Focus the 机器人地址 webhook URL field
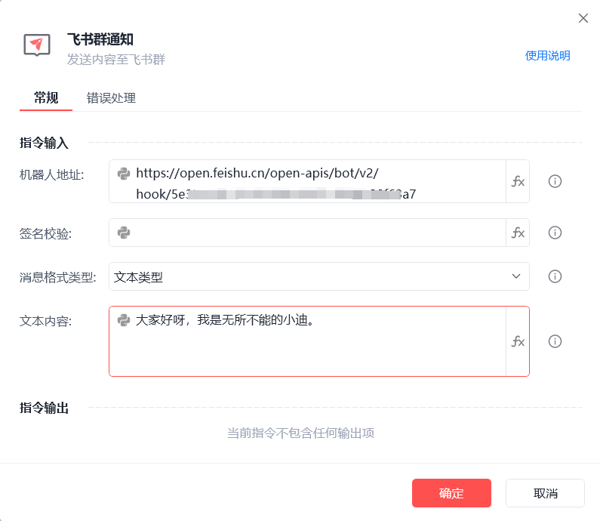The width and height of the screenshot is (600, 521). point(317,181)
